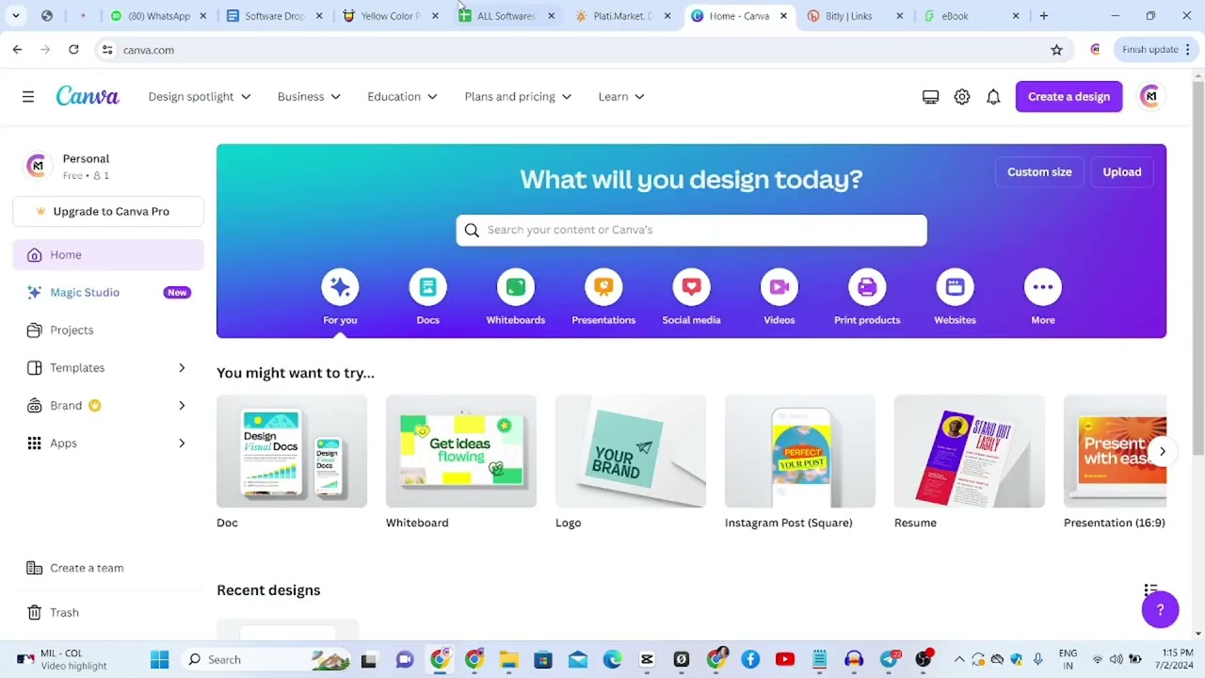The width and height of the screenshot is (1205, 678).
Task: Open the Resume design thumbnail
Action: click(970, 451)
